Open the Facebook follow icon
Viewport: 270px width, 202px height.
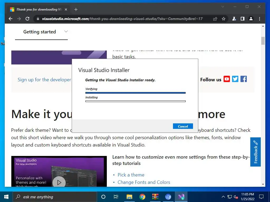[243, 79]
